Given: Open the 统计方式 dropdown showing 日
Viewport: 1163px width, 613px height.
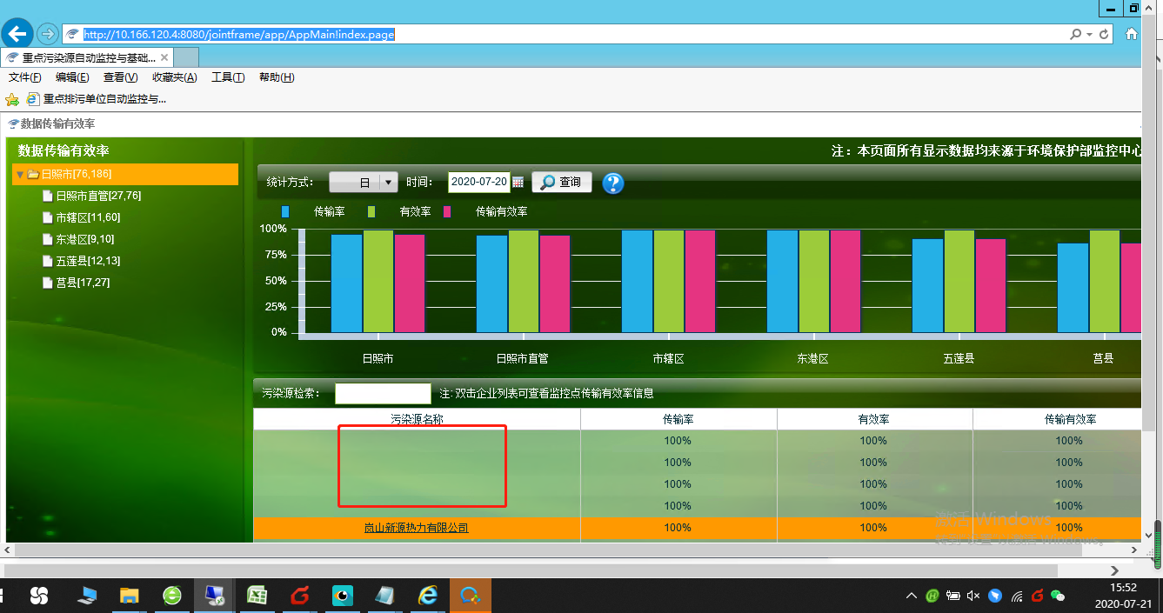Looking at the screenshot, I should pos(364,183).
